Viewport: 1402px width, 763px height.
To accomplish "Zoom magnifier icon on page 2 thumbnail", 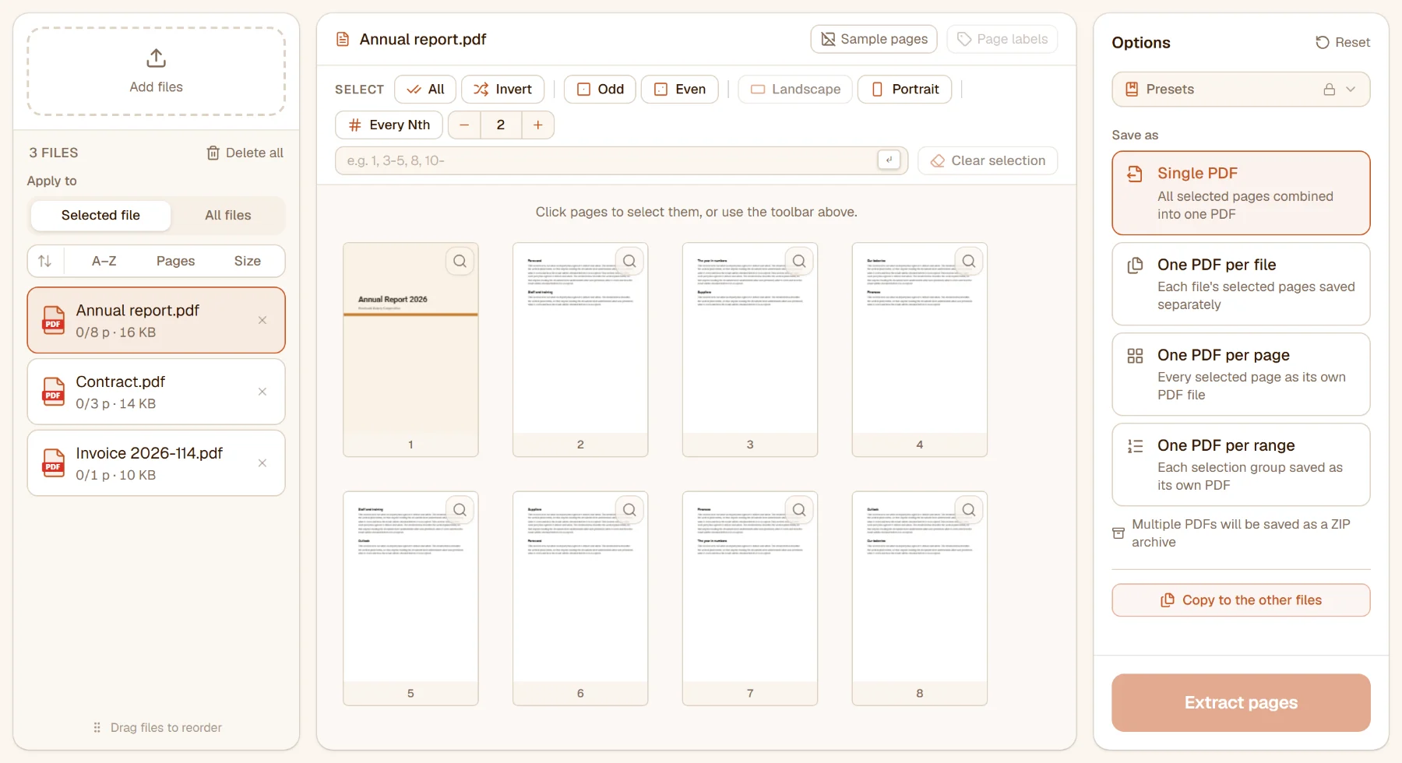I will pyautogui.click(x=630, y=262).
